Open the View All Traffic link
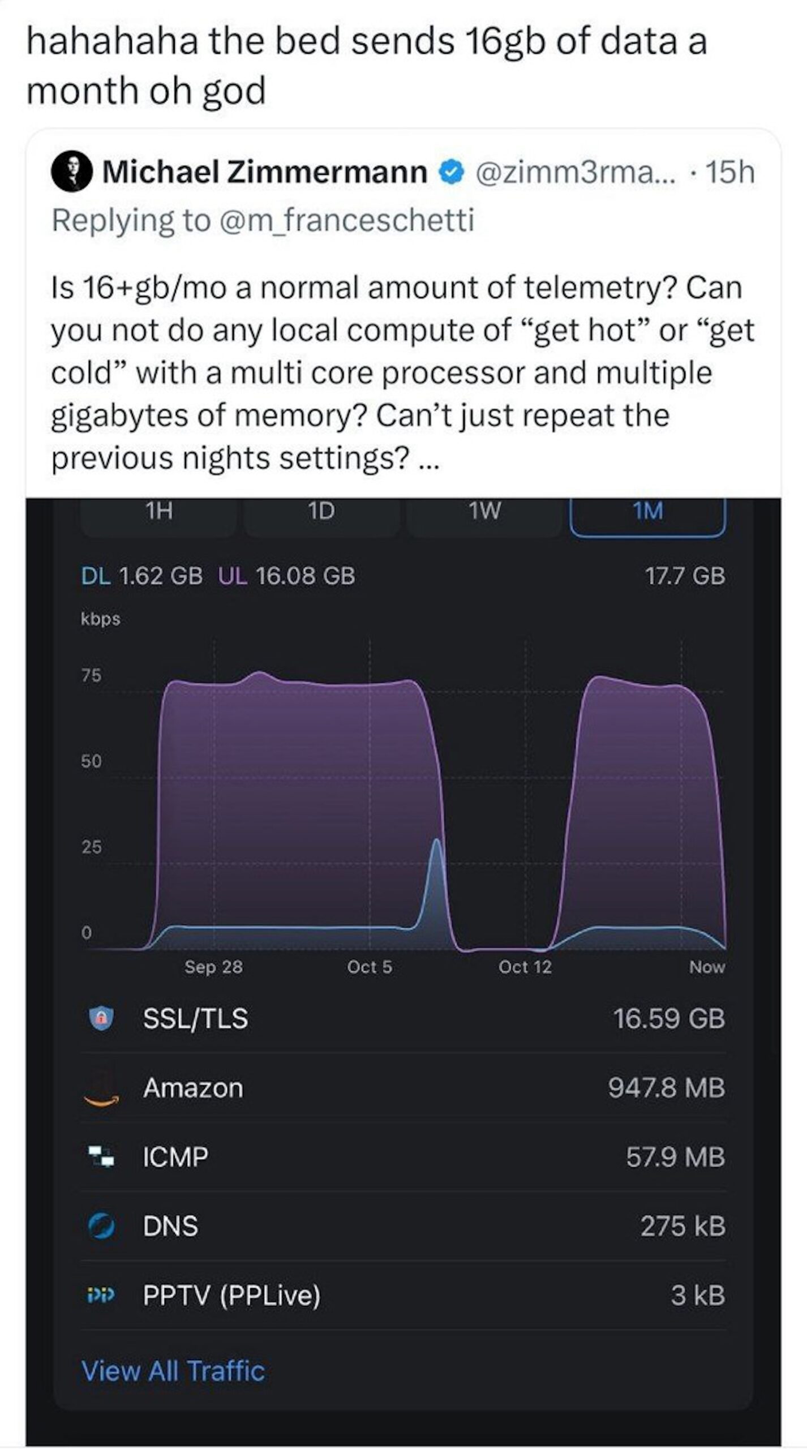This screenshot has height=1449, width=807. click(x=173, y=1371)
